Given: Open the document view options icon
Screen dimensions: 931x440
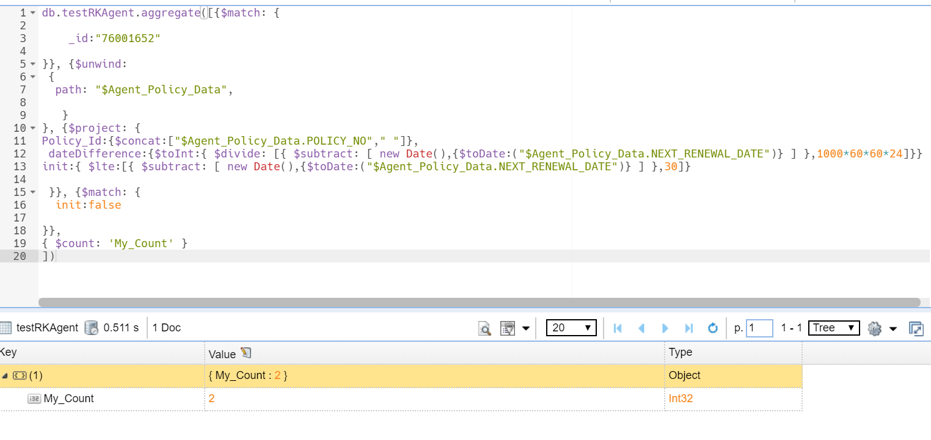Looking at the screenshot, I should [x=508, y=328].
